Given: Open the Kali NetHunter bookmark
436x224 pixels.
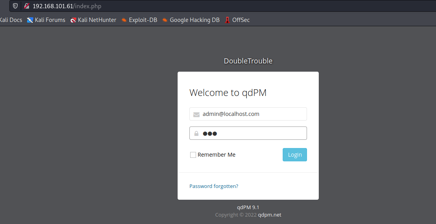Looking at the screenshot, I should click(93, 20).
